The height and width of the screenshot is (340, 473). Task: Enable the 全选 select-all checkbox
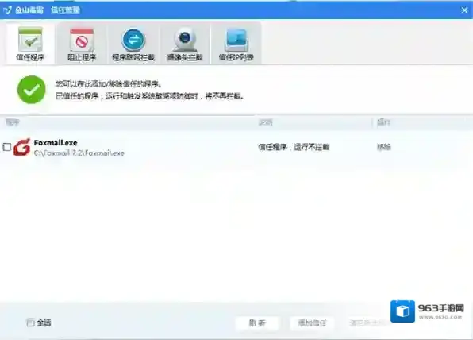[x=30, y=323]
